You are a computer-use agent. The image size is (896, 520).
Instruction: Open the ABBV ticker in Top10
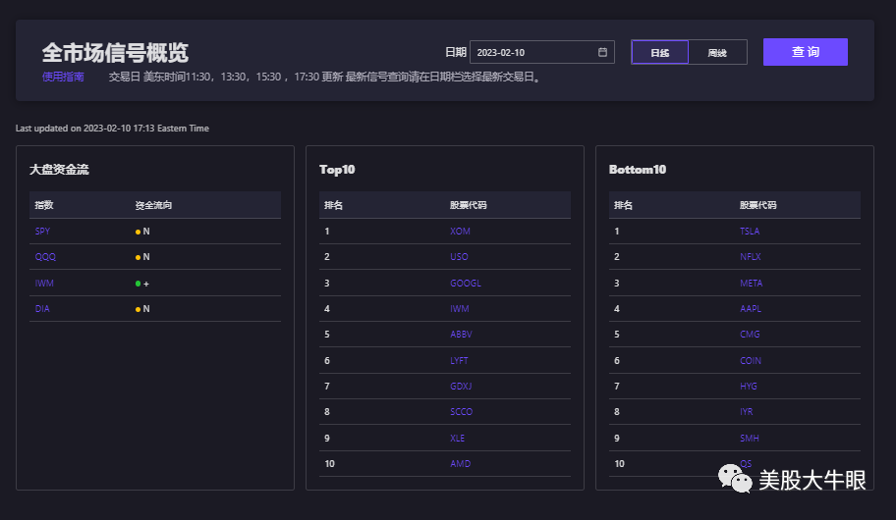point(461,335)
